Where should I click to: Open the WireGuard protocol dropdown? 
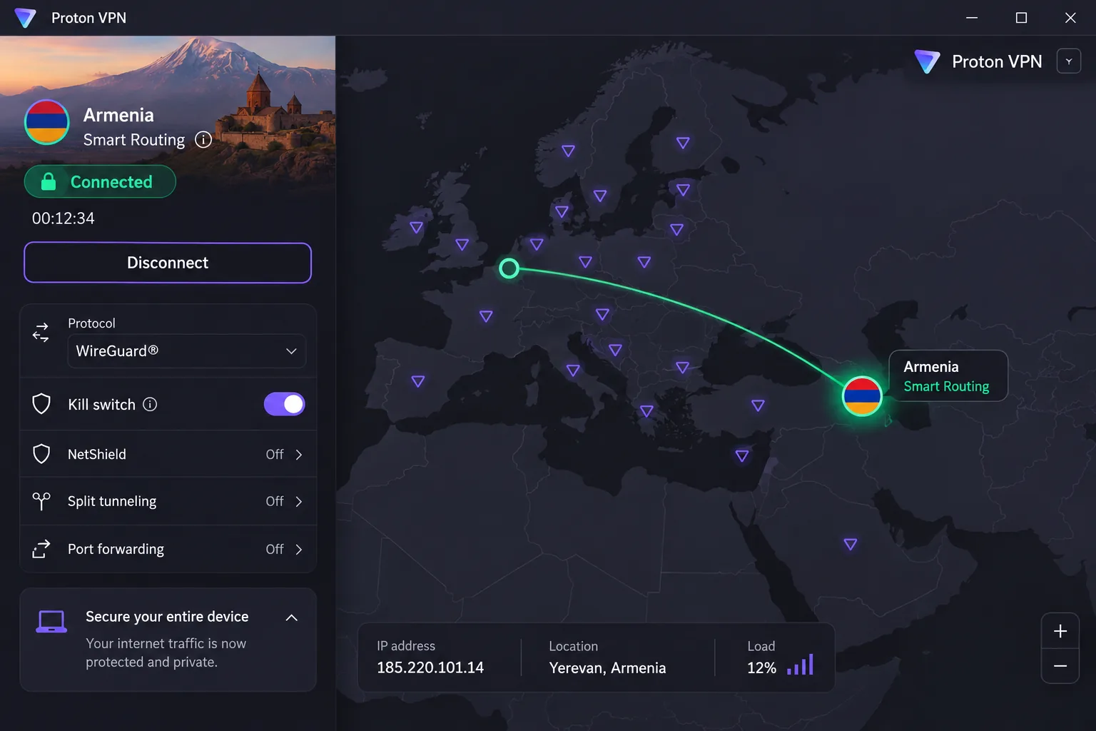coord(187,351)
